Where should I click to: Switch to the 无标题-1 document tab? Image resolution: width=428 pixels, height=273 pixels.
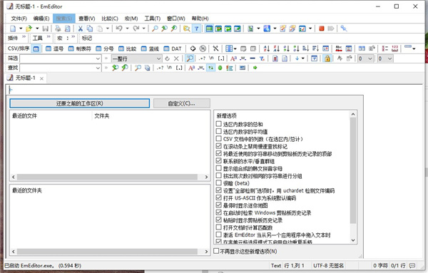25,78
